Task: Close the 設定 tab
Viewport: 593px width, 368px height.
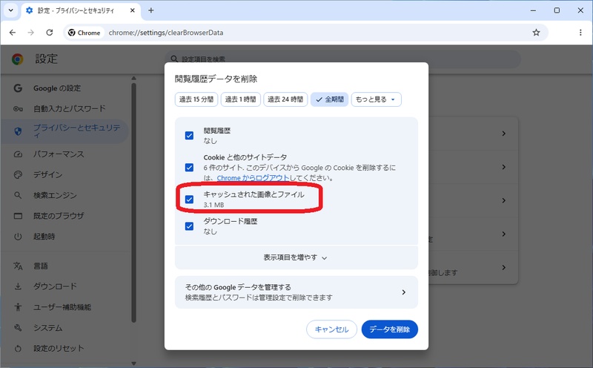Action: [133, 10]
